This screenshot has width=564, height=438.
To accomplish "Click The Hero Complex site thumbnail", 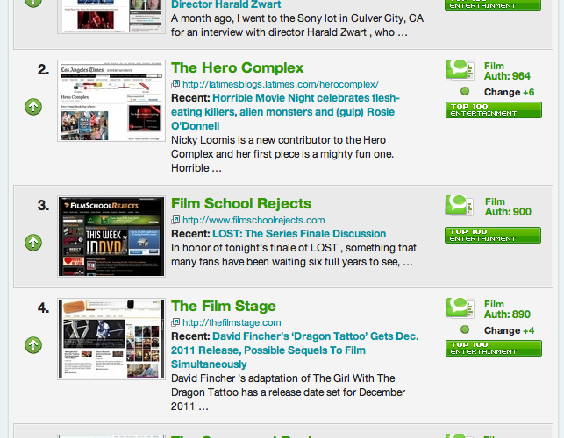I will click(x=111, y=101).
